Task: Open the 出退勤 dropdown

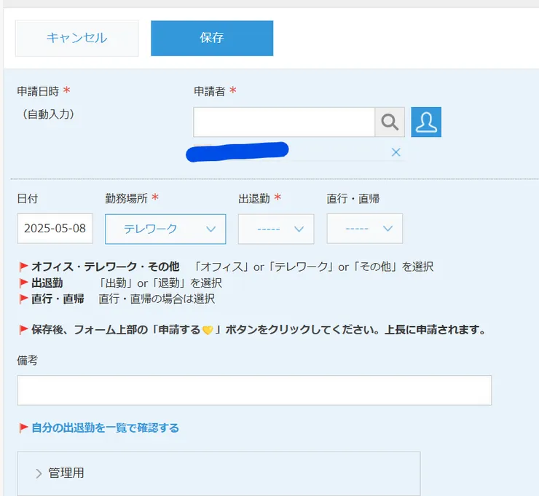Action: pyautogui.click(x=276, y=229)
